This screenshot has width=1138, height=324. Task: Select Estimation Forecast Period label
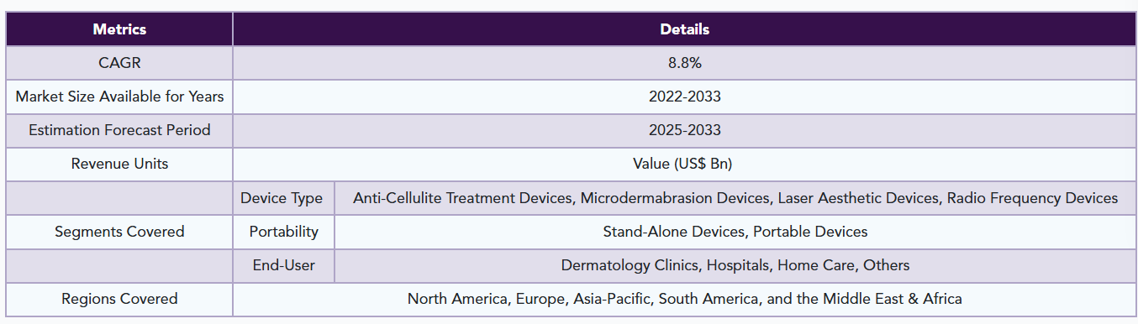[119, 130]
